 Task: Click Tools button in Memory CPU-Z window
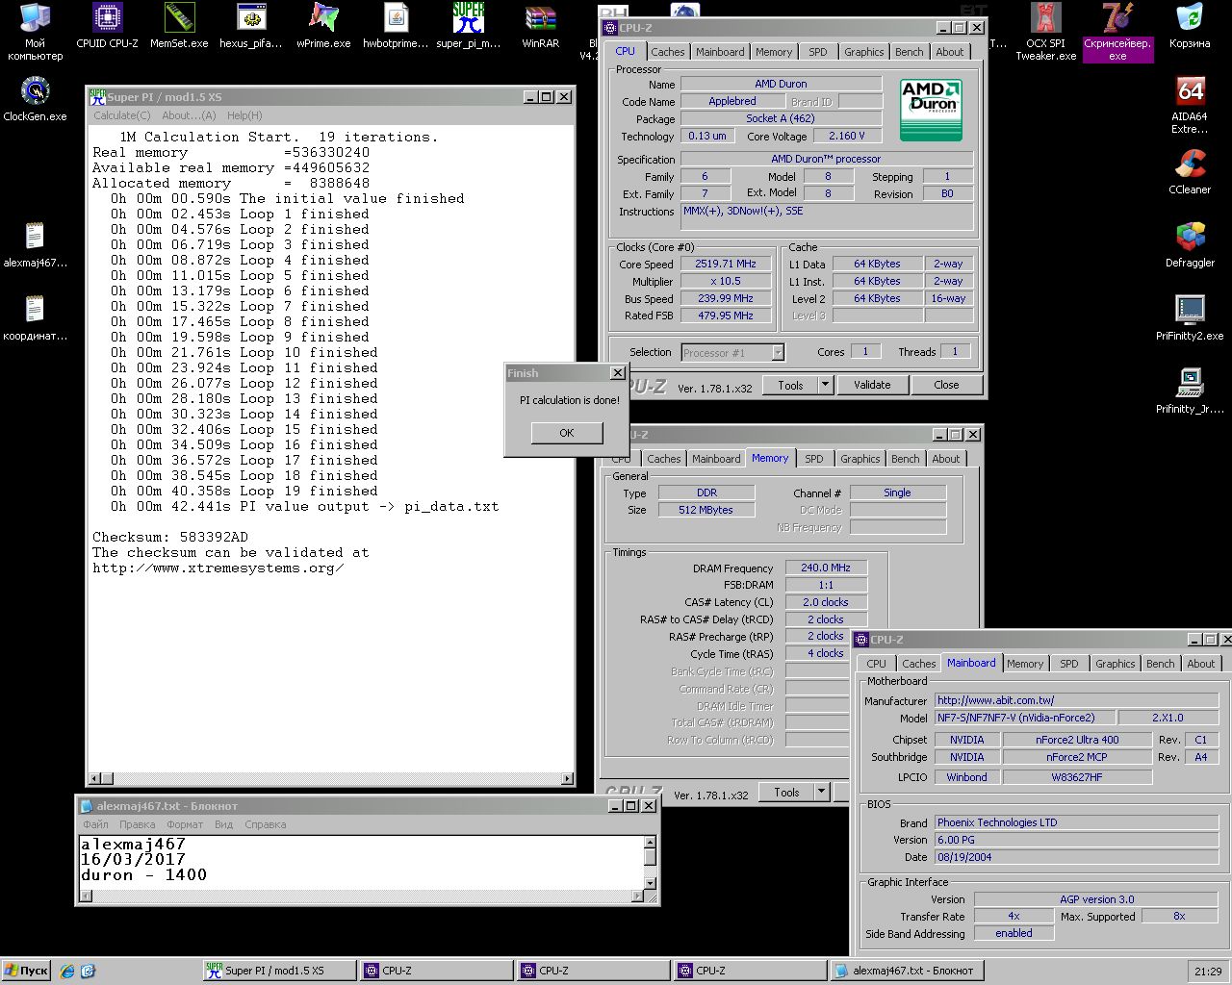(786, 793)
